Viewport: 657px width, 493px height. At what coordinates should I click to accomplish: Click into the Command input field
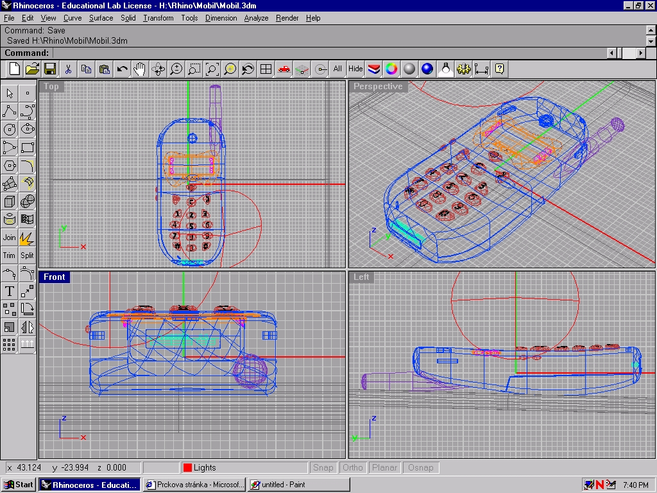329,53
